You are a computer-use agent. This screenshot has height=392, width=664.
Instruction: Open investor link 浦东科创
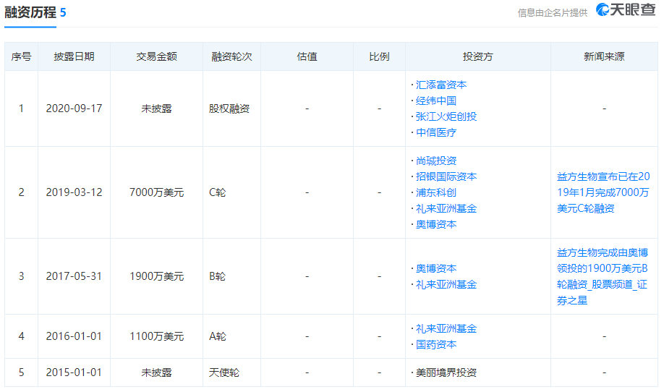tap(435, 192)
